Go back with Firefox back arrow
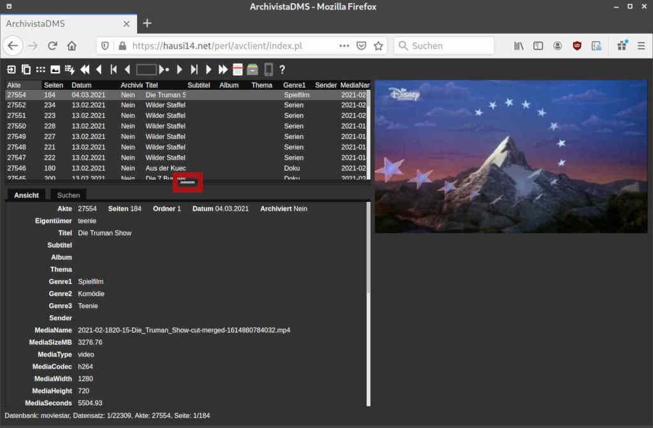 click(13, 46)
